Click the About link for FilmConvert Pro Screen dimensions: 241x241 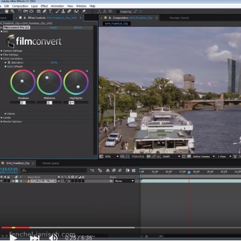tap(78, 27)
